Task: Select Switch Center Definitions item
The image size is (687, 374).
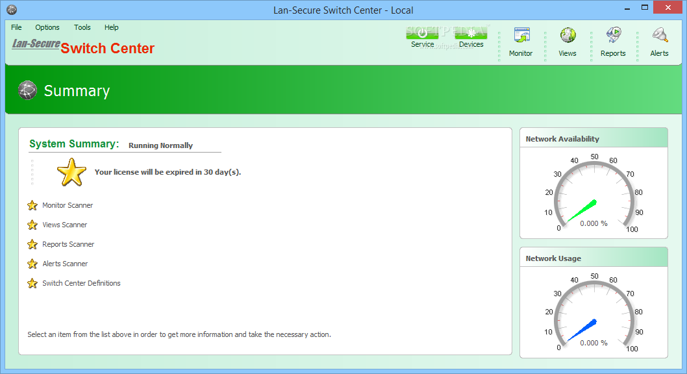Action: (x=81, y=283)
